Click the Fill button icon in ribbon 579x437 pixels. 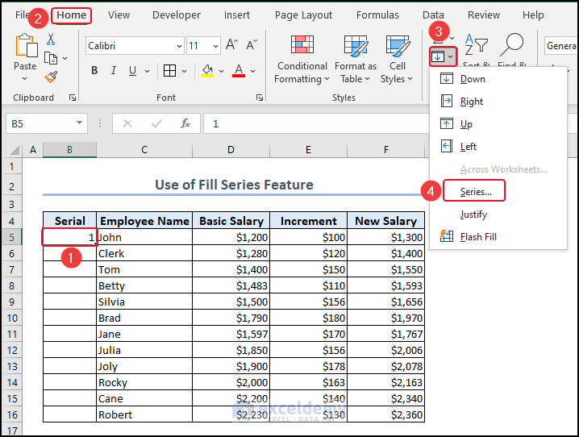(438, 56)
